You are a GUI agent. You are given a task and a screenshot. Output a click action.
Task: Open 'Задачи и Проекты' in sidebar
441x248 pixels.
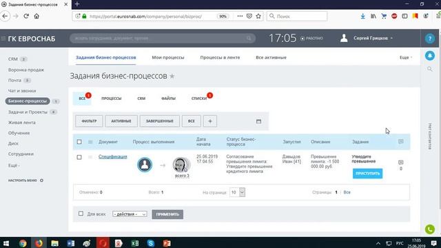pos(28,112)
